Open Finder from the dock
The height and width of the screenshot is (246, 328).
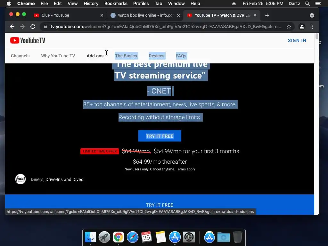(x=90, y=237)
